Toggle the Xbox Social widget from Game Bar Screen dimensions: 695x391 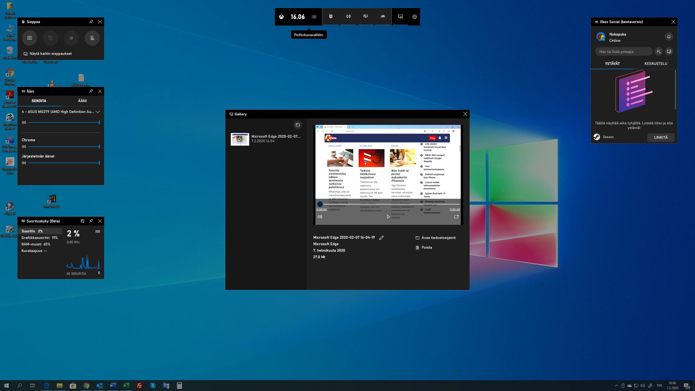383,17
